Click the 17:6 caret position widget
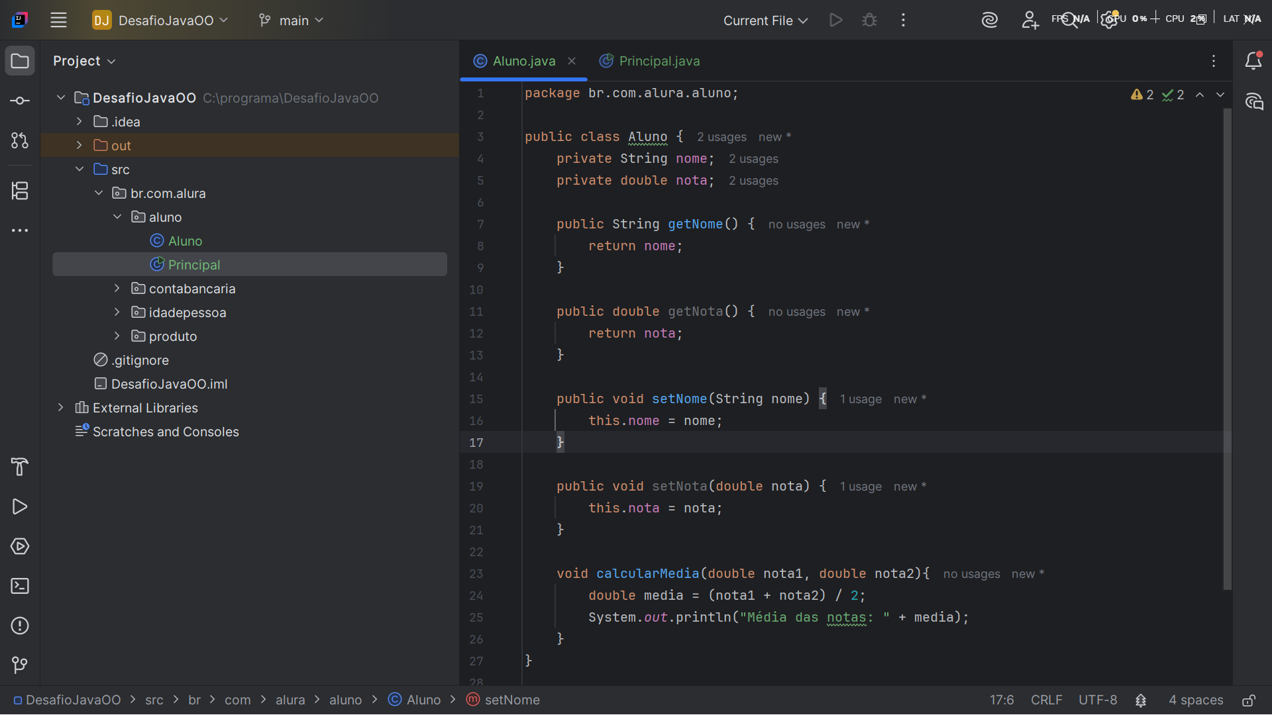1272x715 pixels. [1002, 700]
